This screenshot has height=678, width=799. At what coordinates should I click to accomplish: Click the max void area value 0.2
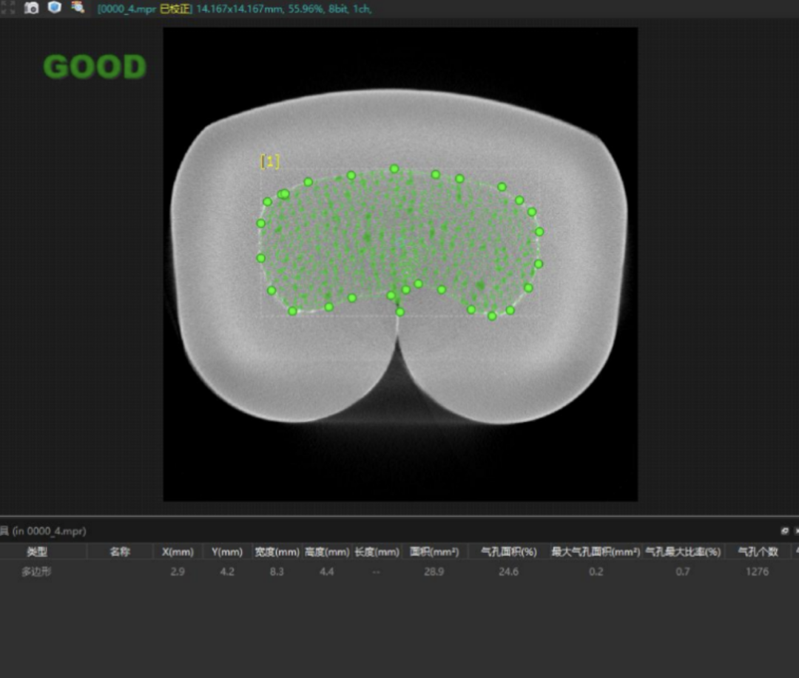point(596,572)
